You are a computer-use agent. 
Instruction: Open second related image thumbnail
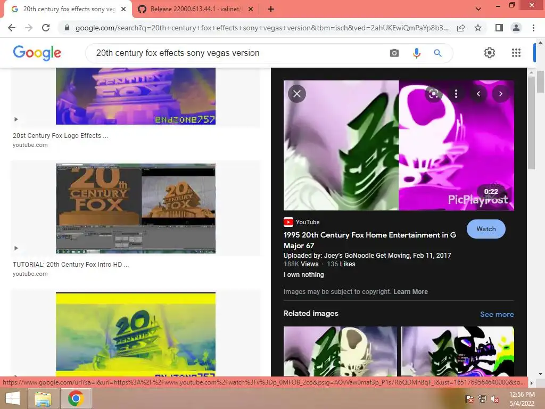tap(457, 351)
